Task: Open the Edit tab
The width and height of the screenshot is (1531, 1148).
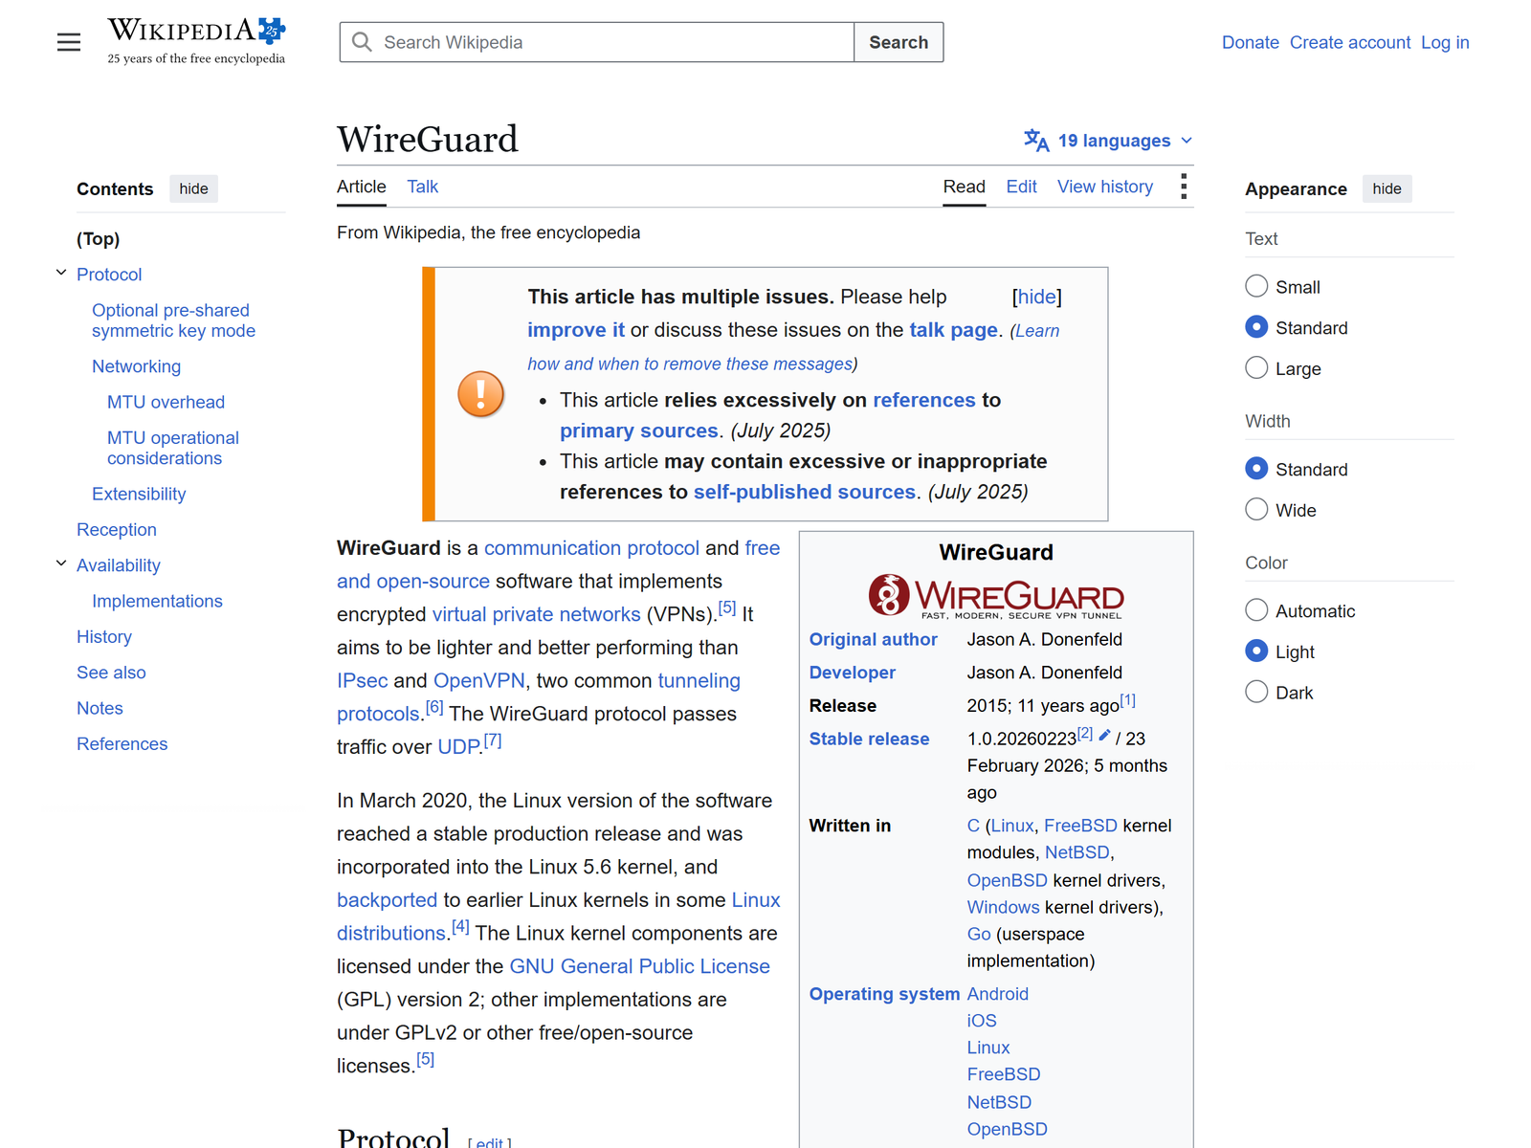Action: click(x=1021, y=187)
